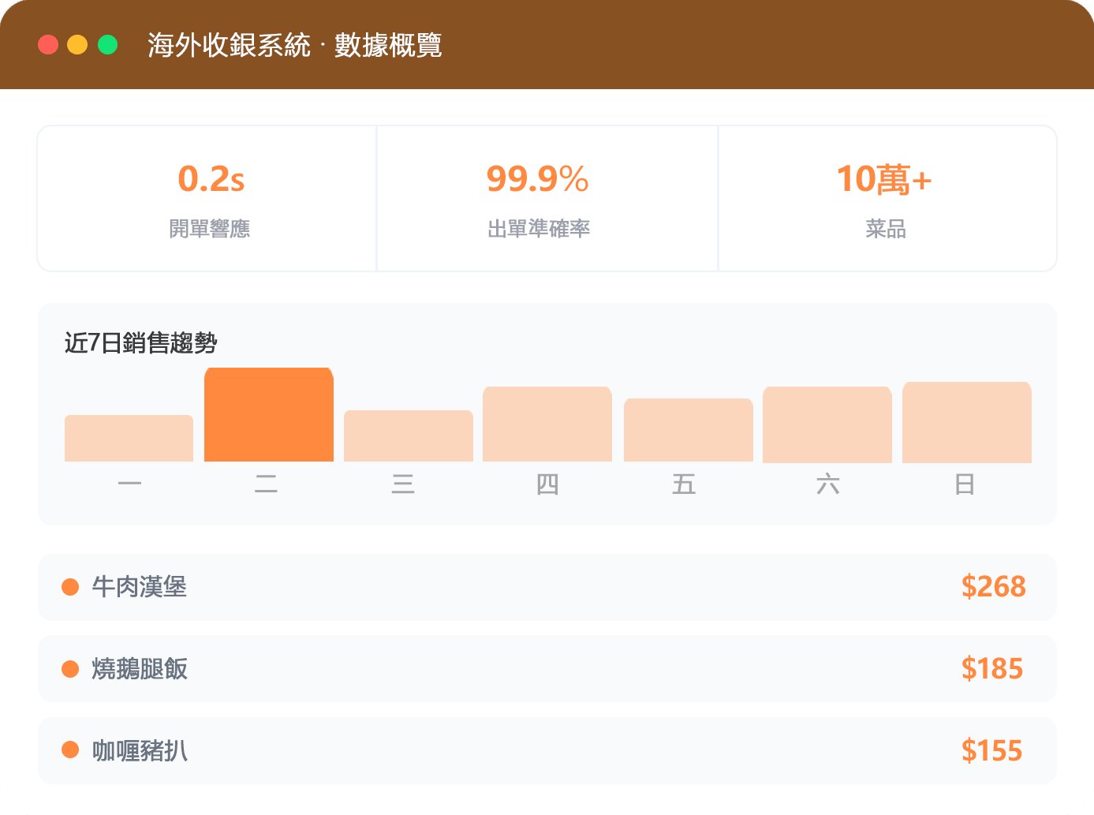The width and height of the screenshot is (1094, 815).
Task: Click the $185 price
Action: coord(992,669)
